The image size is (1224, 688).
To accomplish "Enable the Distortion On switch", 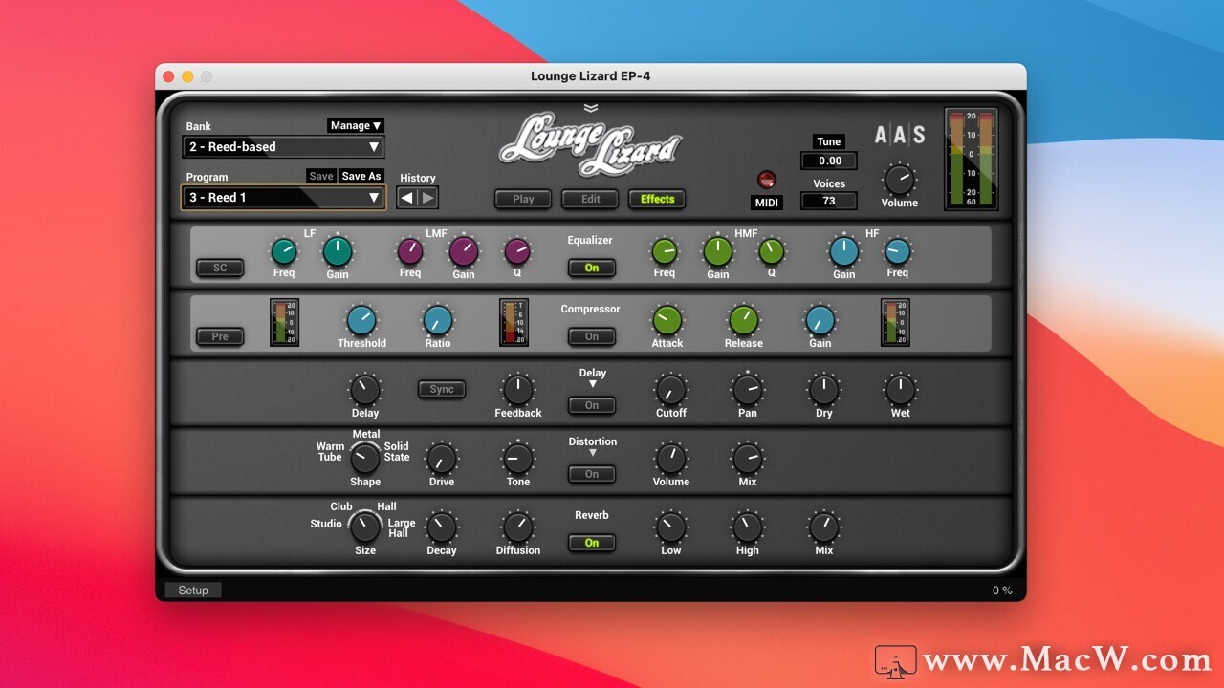I will (x=592, y=474).
